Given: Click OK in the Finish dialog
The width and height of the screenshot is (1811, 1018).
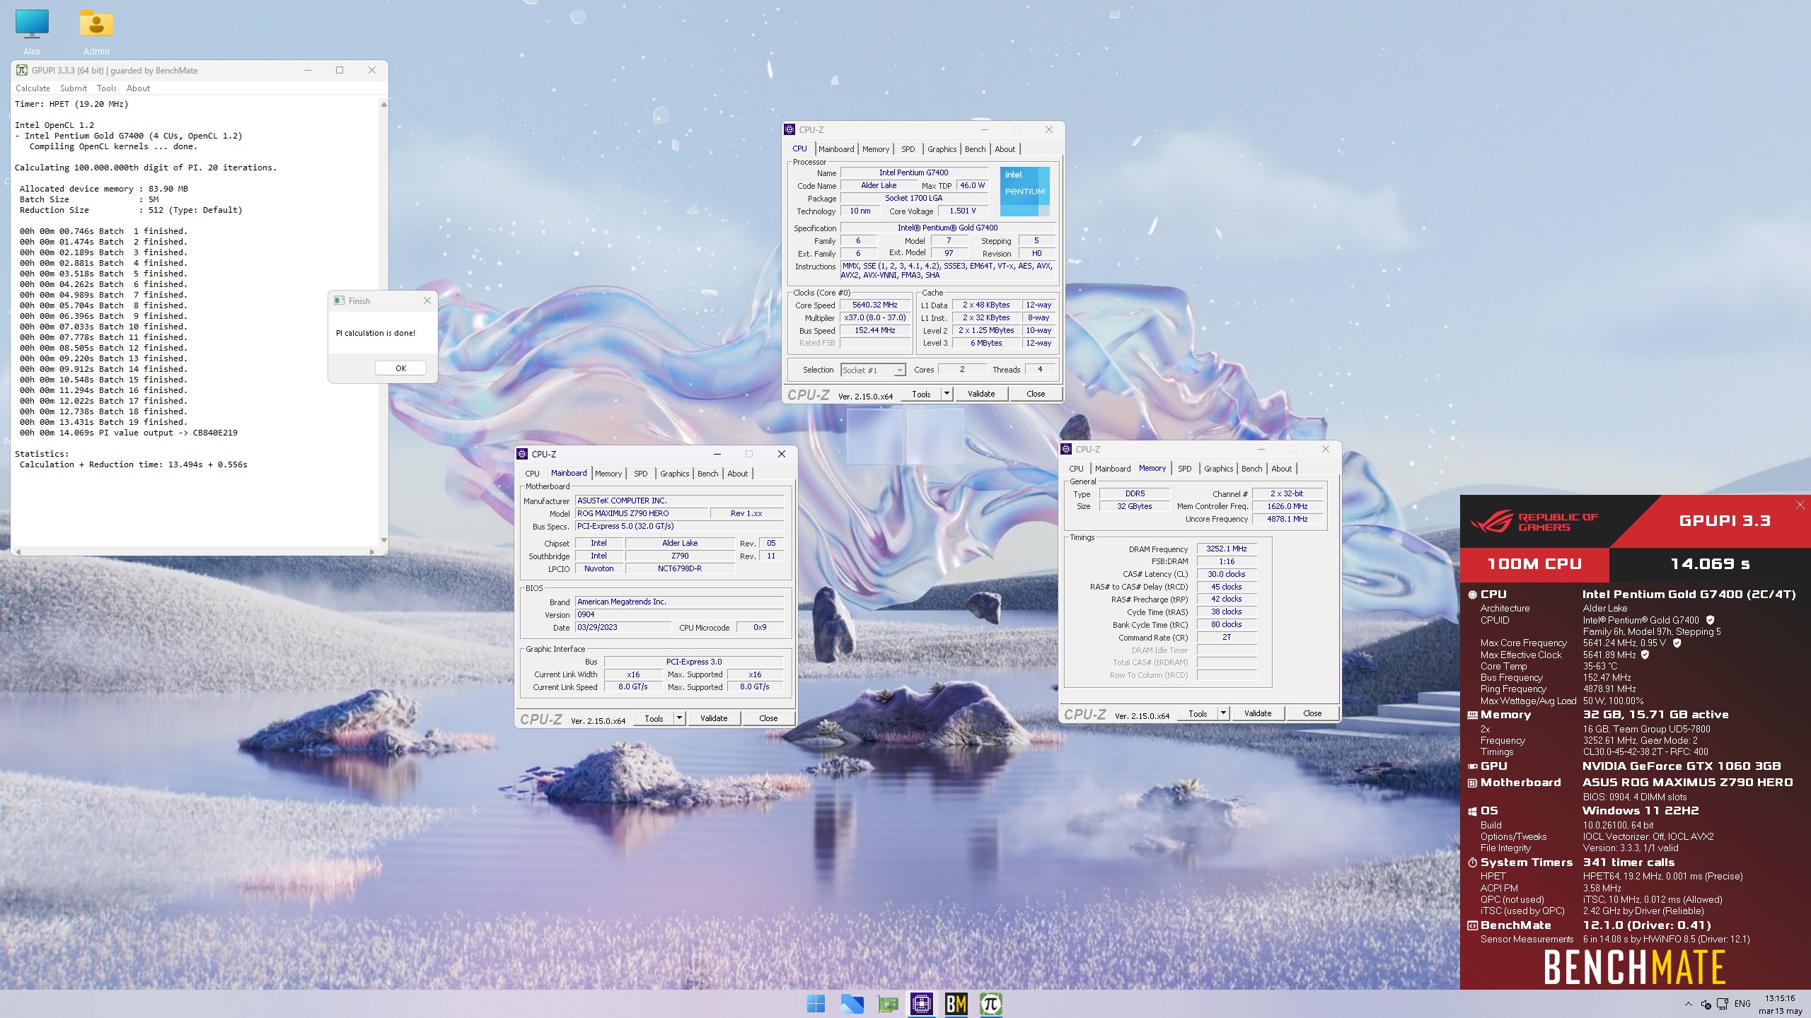Looking at the screenshot, I should (x=400, y=368).
